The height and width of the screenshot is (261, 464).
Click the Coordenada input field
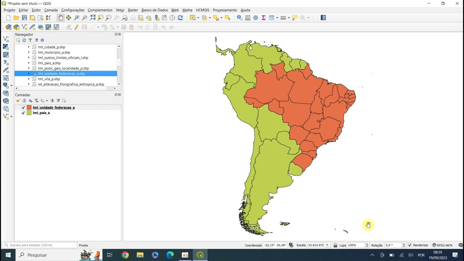pos(275,245)
